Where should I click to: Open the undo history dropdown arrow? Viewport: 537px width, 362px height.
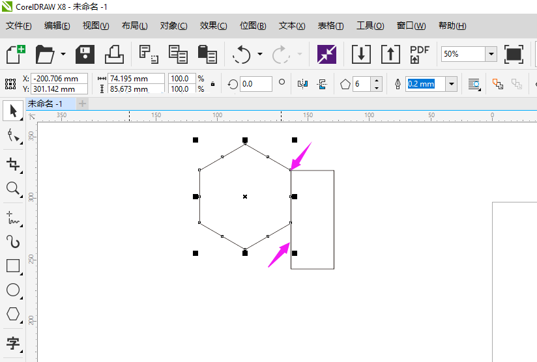click(260, 54)
